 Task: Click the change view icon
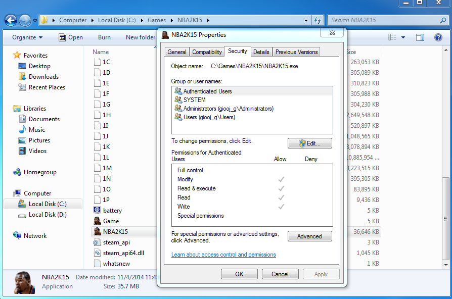pyautogui.click(x=392, y=37)
